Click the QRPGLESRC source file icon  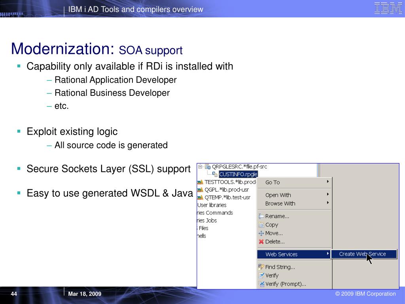(x=208, y=167)
